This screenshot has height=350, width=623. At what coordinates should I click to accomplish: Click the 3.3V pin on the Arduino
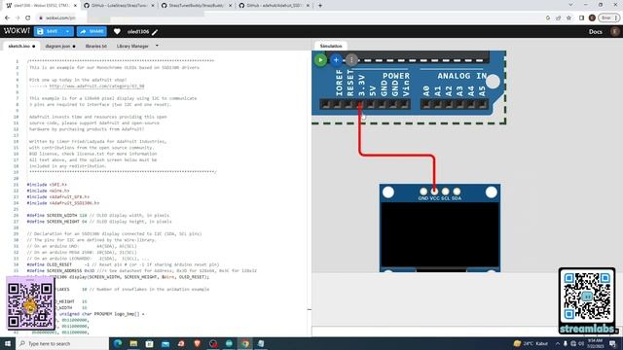point(360,104)
